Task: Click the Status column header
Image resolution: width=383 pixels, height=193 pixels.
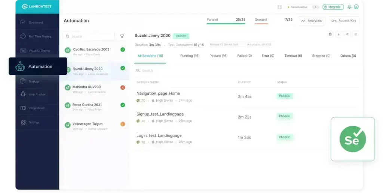Action: click(x=282, y=82)
